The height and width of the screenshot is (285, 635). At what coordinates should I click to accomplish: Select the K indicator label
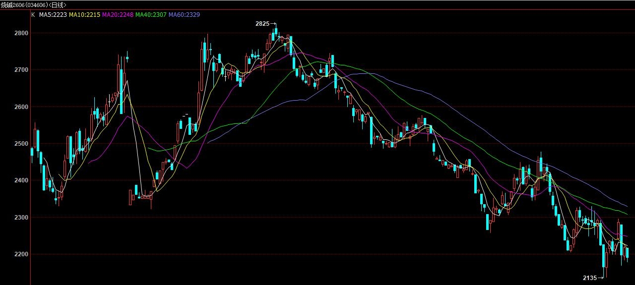(x=33, y=15)
